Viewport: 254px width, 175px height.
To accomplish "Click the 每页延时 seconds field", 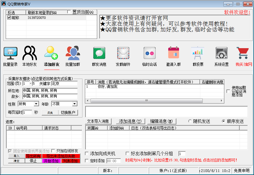I will [27, 112].
